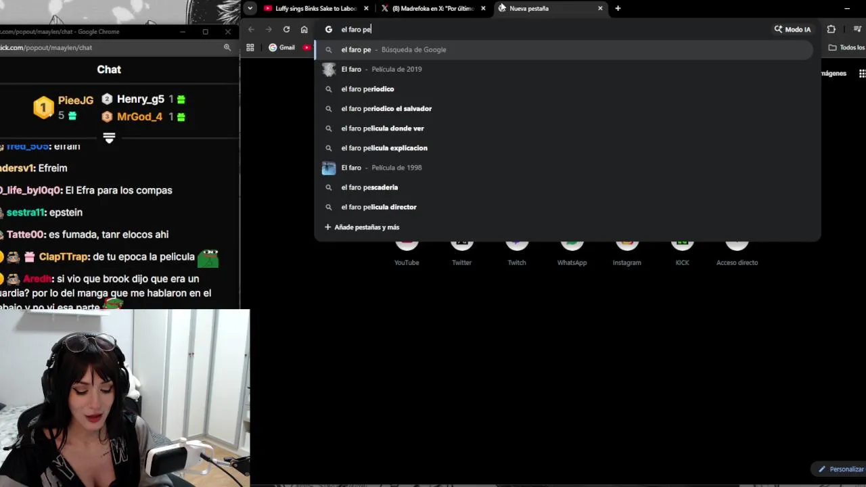Minimize the Kick chat Chrome window

[183, 32]
